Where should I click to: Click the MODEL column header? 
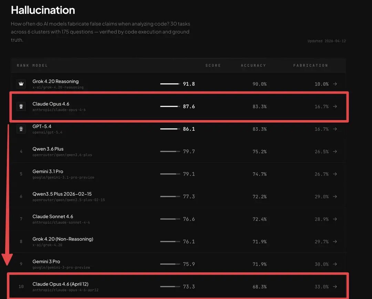(x=40, y=65)
